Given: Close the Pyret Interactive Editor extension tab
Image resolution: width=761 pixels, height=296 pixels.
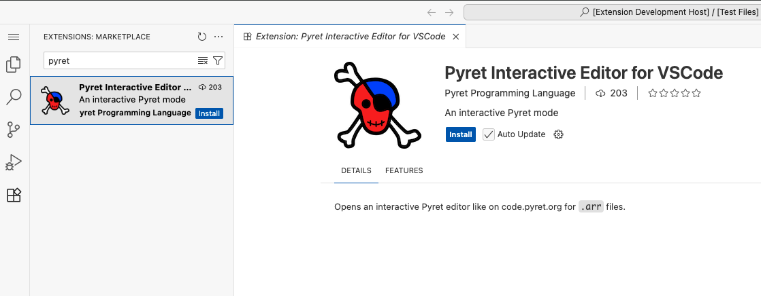Looking at the screenshot, I should coord(456,37).
